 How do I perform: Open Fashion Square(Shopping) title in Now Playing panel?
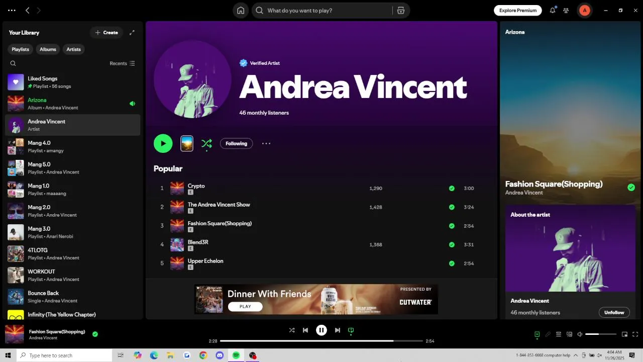[x=554, y=184]
